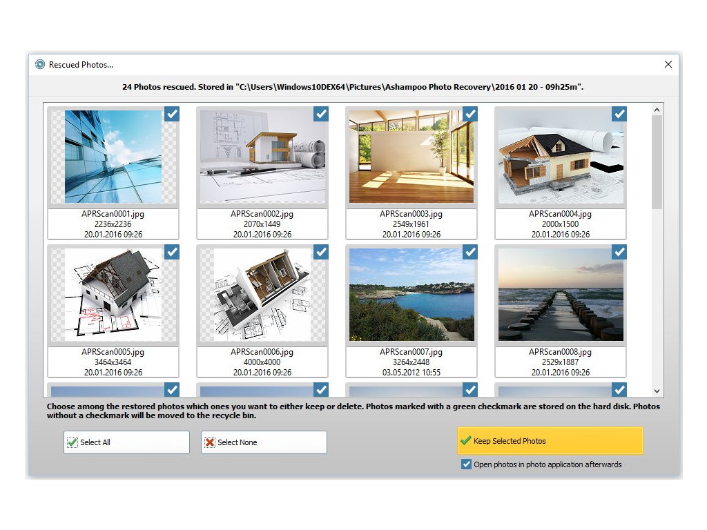Click the APRScan0002.jpg file name
Screen dimensions: 707x530
tap(262, 214)
